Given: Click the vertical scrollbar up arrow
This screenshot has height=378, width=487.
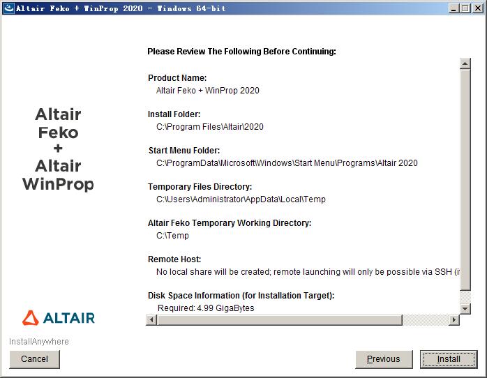Looking at the screenshot, I should (x=465, y=63).
